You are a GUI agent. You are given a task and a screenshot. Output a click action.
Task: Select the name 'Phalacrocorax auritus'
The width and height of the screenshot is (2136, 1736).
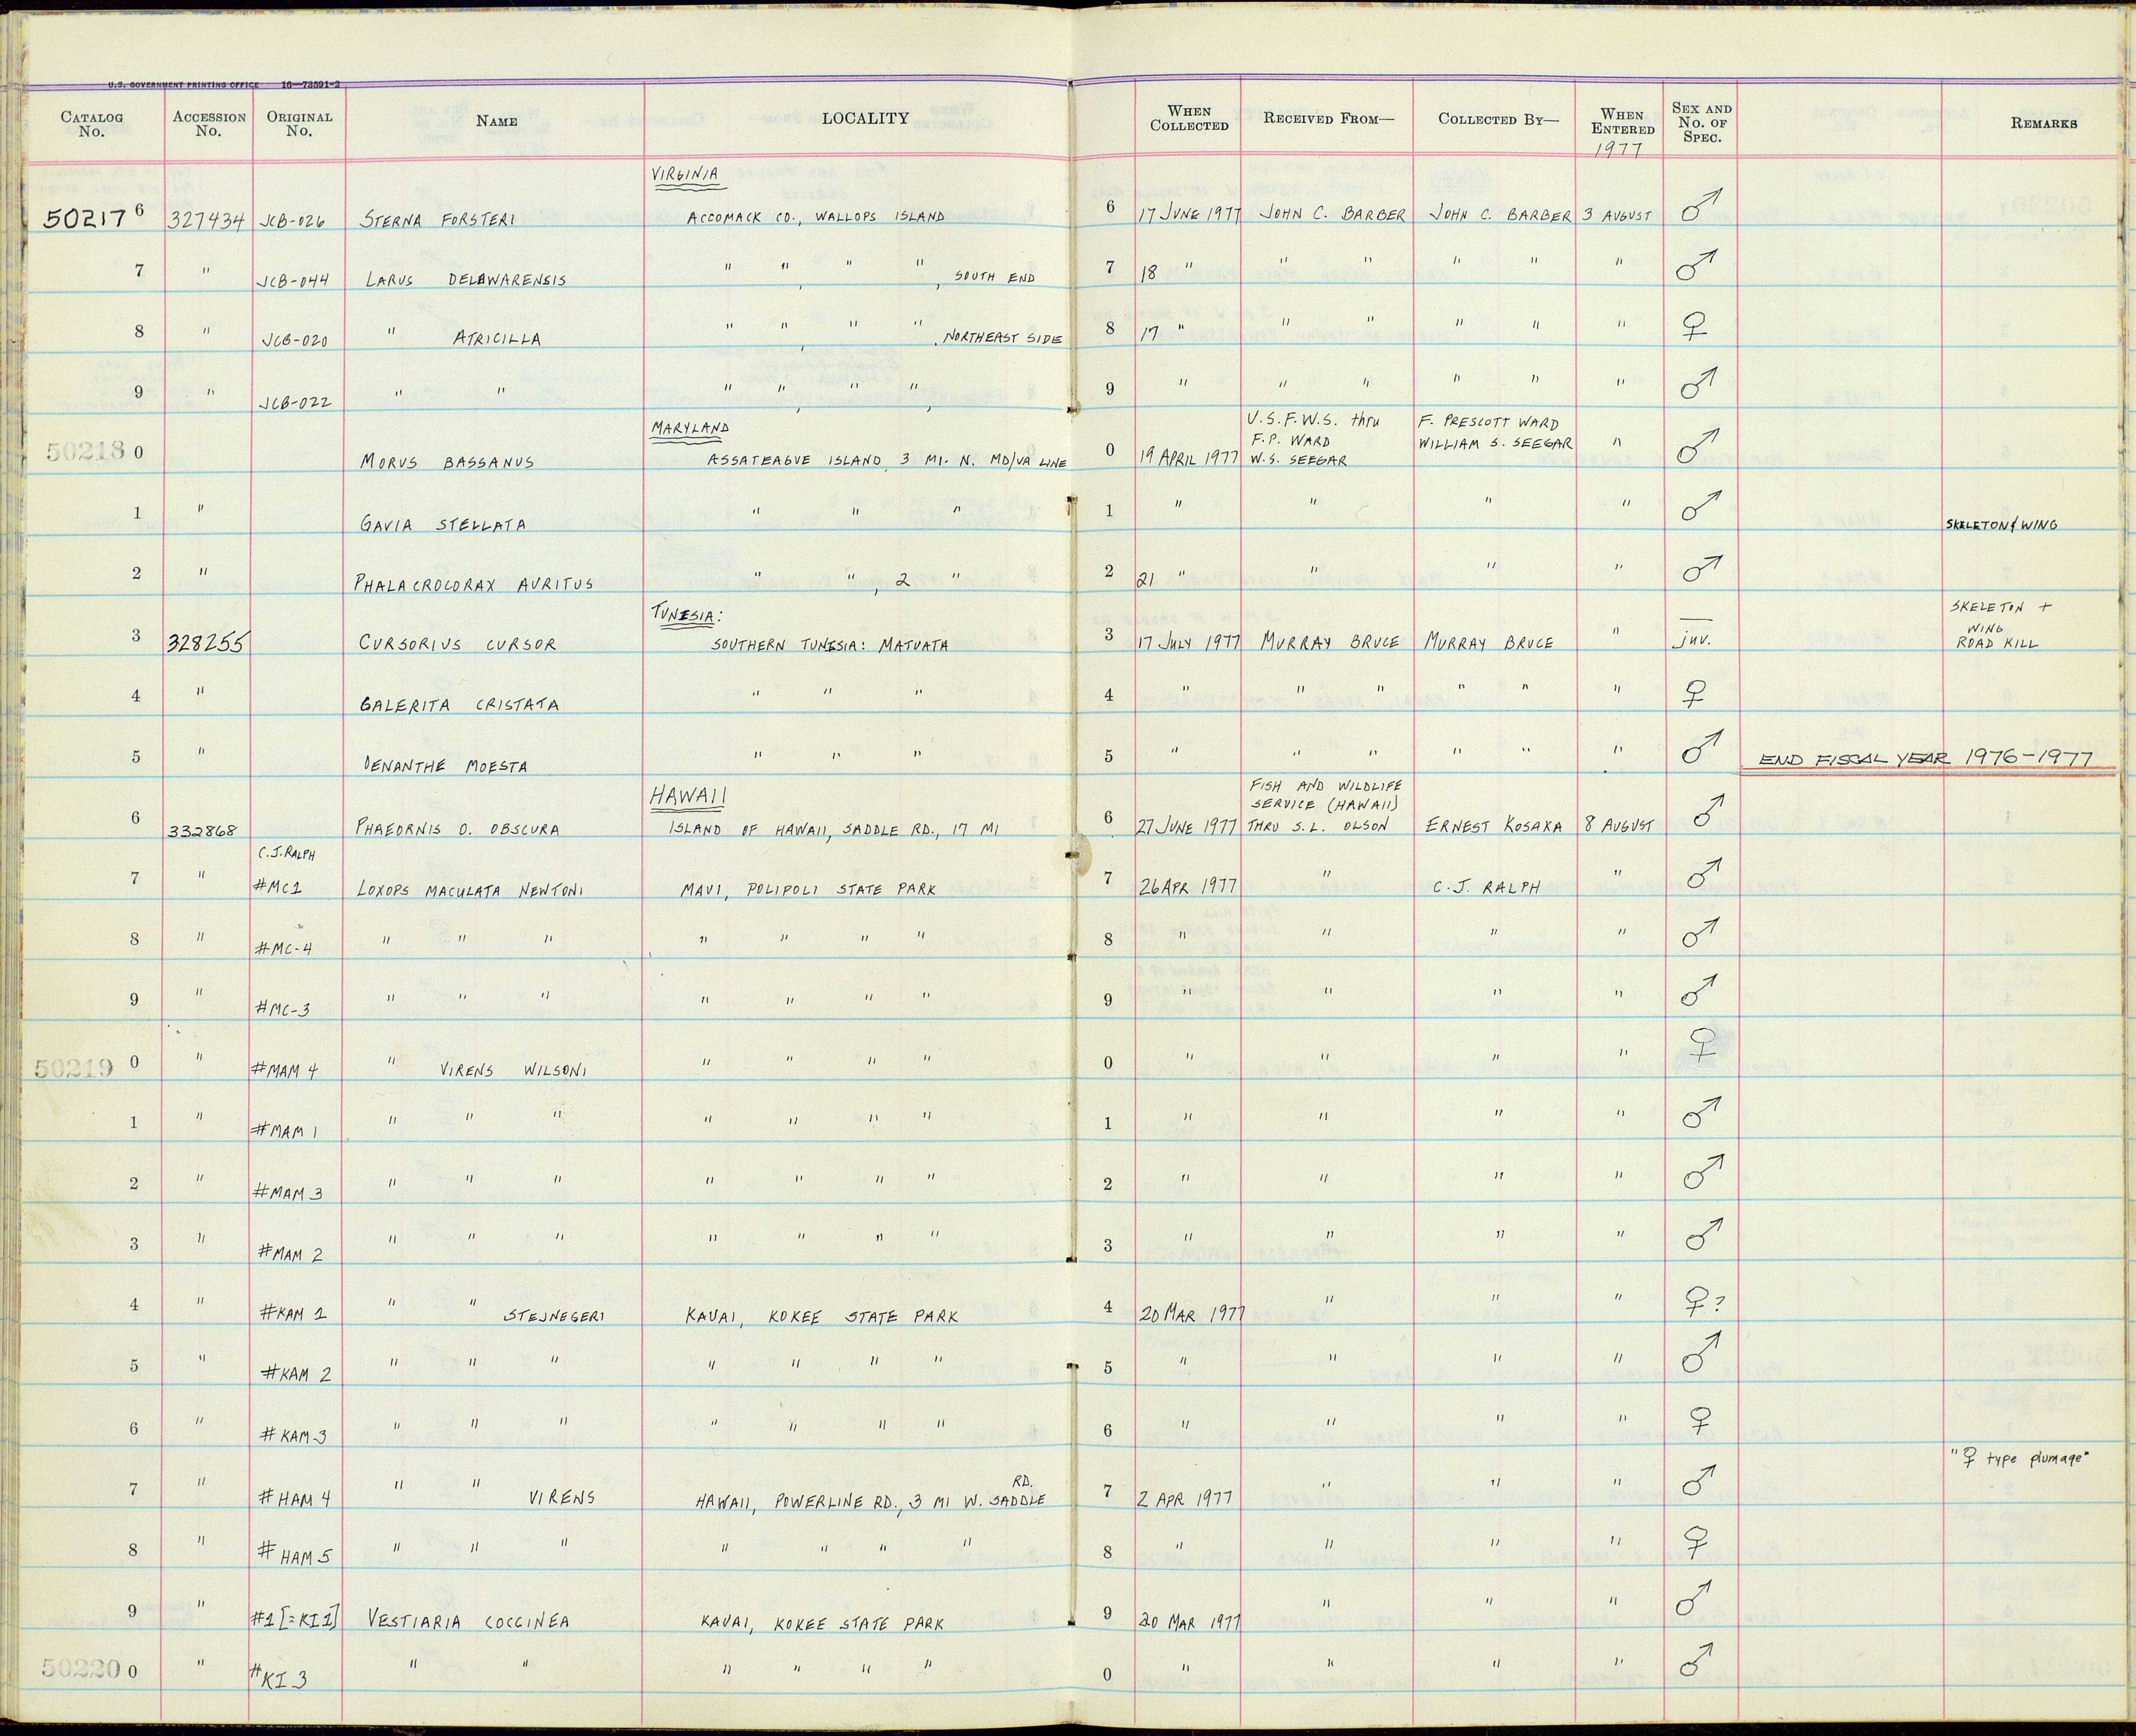(475, 583)
